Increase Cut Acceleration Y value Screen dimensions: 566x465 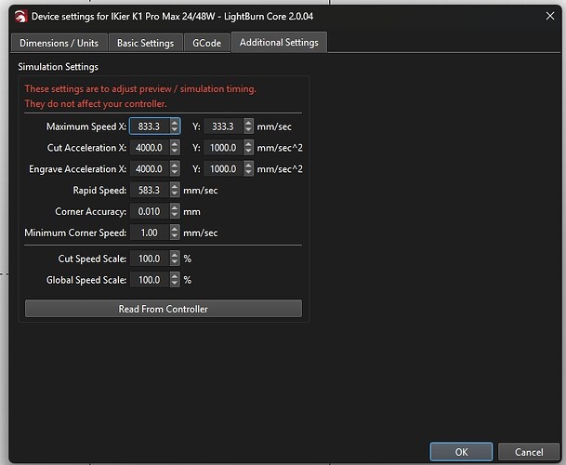coord(248,144)
